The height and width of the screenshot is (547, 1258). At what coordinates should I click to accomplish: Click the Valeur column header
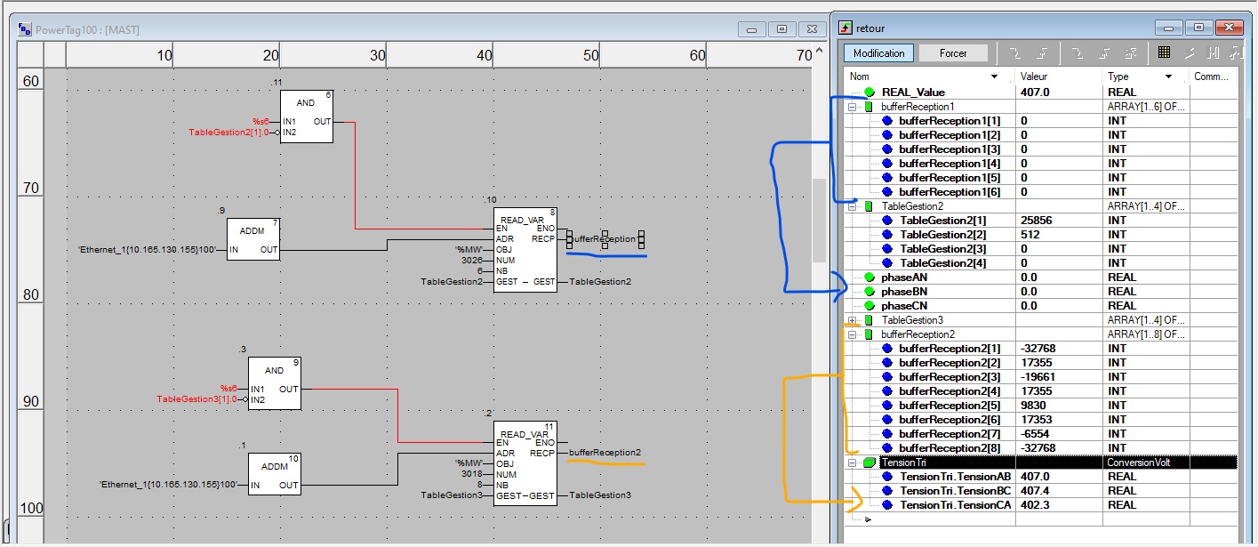pyautogui.click(x=1058, y=77)
